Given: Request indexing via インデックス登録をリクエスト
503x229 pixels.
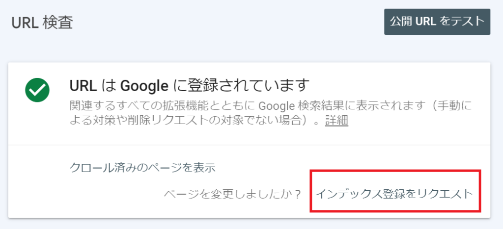Looking at the screenshot, I should tap(394, 194).
